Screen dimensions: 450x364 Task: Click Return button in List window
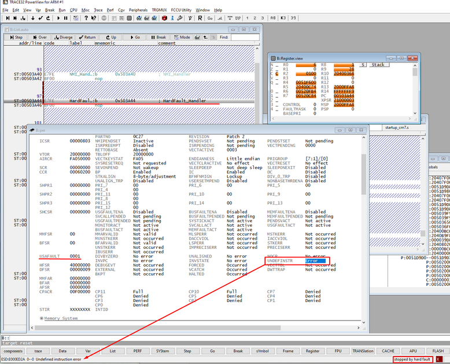(x=87, y=37)
